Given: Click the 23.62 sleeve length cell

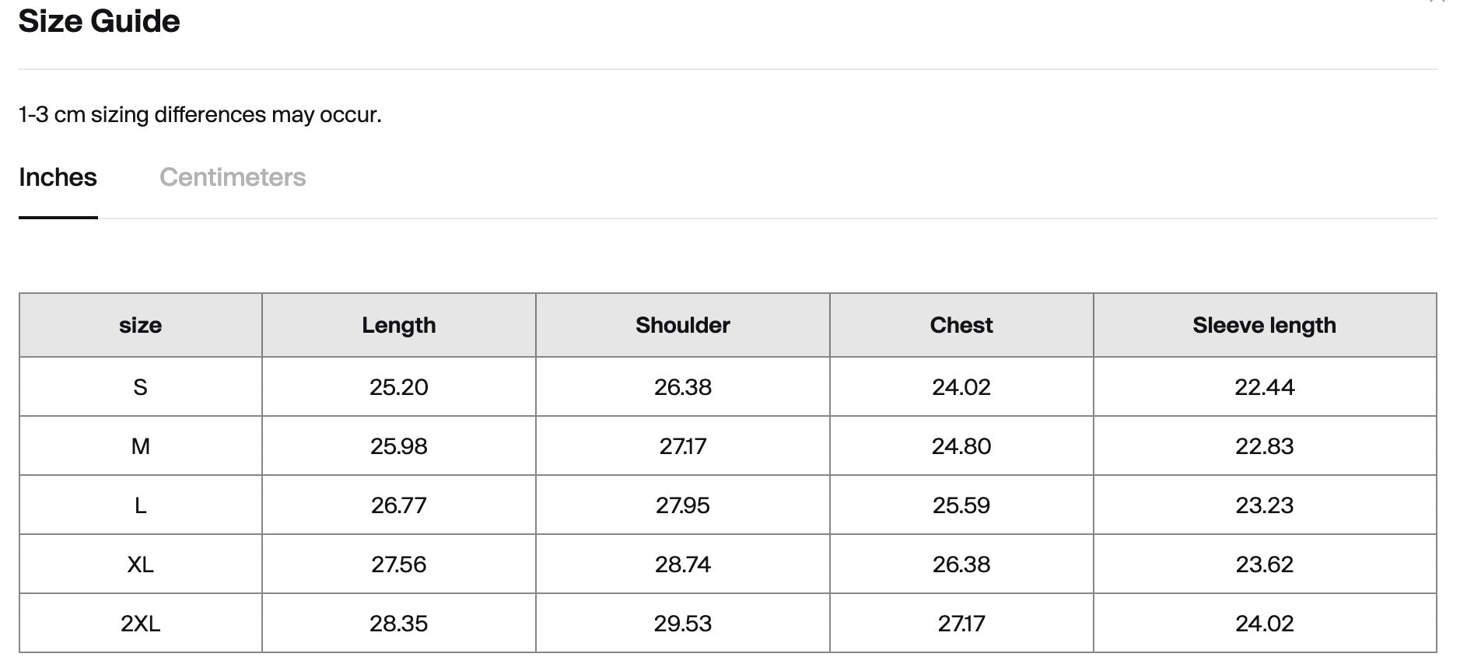Looking at the screenshot, I should point(1264,564).
